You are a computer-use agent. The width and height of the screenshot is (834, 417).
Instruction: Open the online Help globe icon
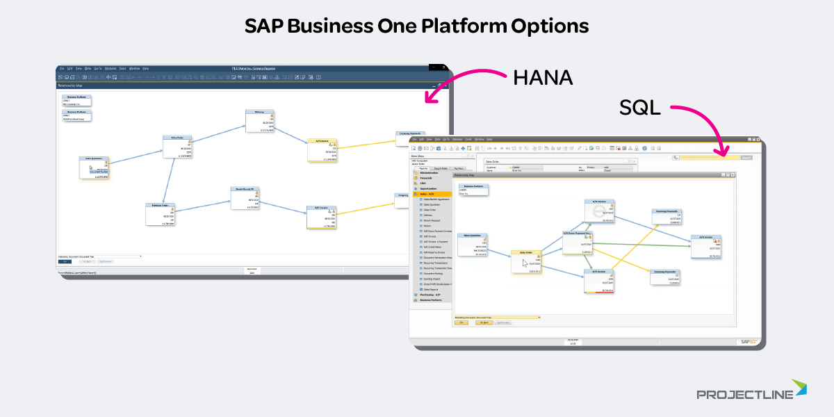click(644, 148)
